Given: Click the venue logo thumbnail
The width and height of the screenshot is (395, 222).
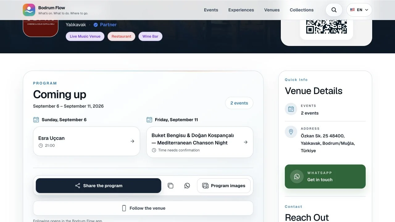Looking at the screenshot, I should (40, 28).
